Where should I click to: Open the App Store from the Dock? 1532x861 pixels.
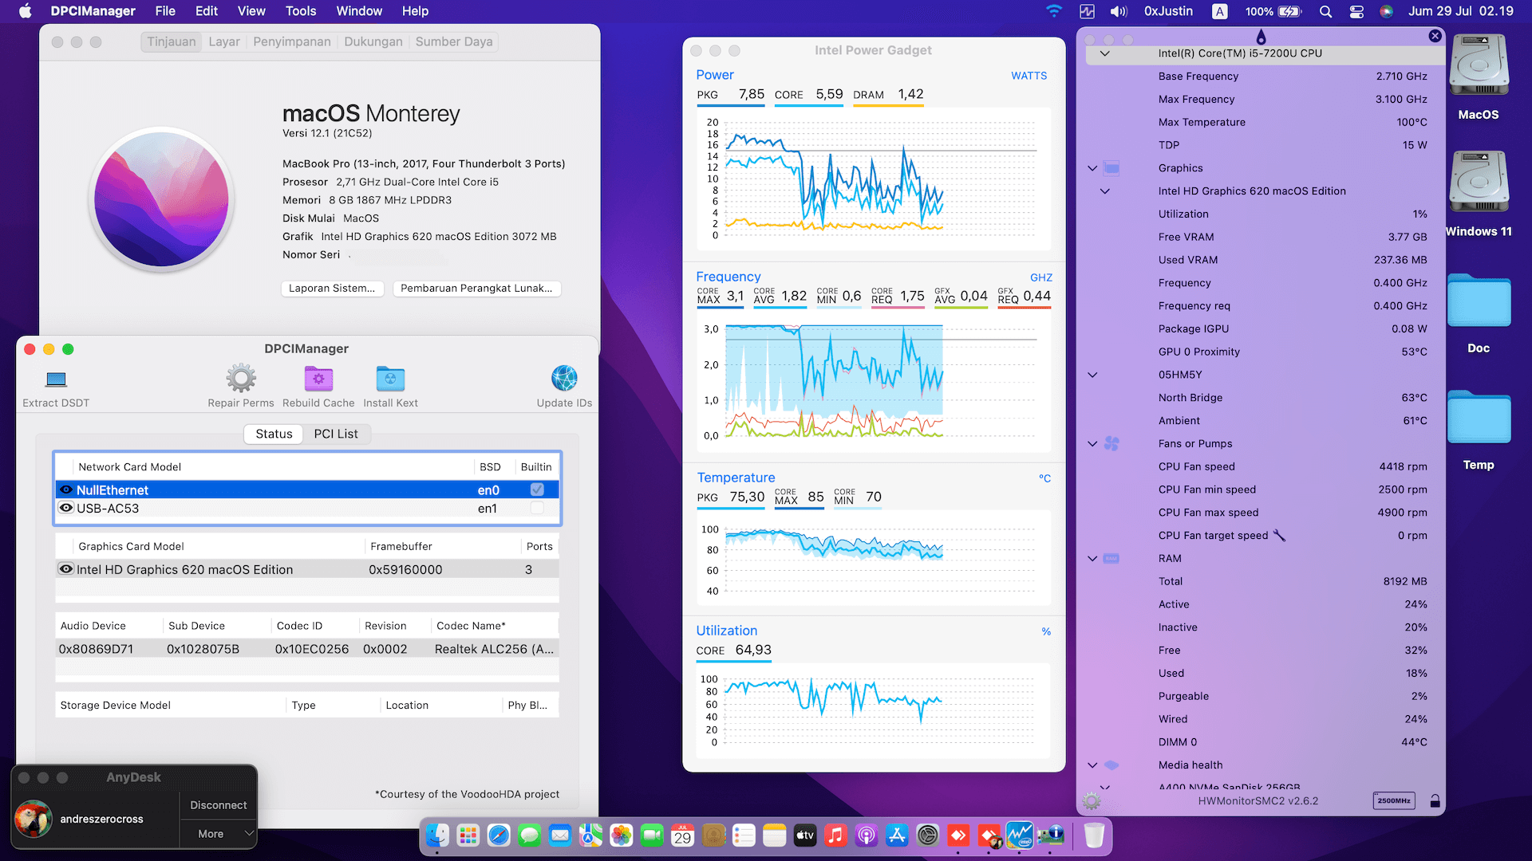(897, 835)
